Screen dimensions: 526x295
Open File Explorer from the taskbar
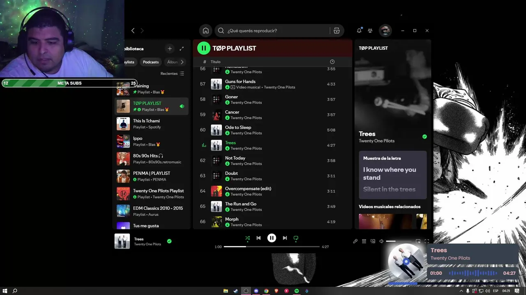pos(226,291)
